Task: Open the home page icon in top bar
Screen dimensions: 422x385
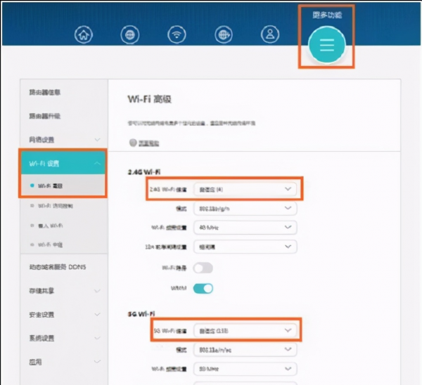Action: 84,34
